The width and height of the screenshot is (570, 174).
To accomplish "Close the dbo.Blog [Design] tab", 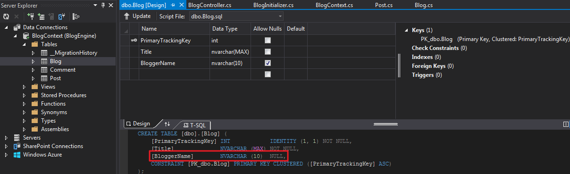I will pos(181,5).
